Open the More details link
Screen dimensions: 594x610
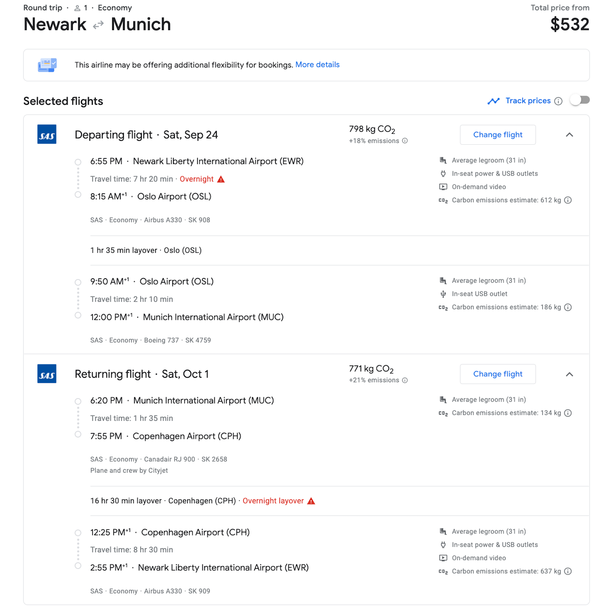point(317,65)
